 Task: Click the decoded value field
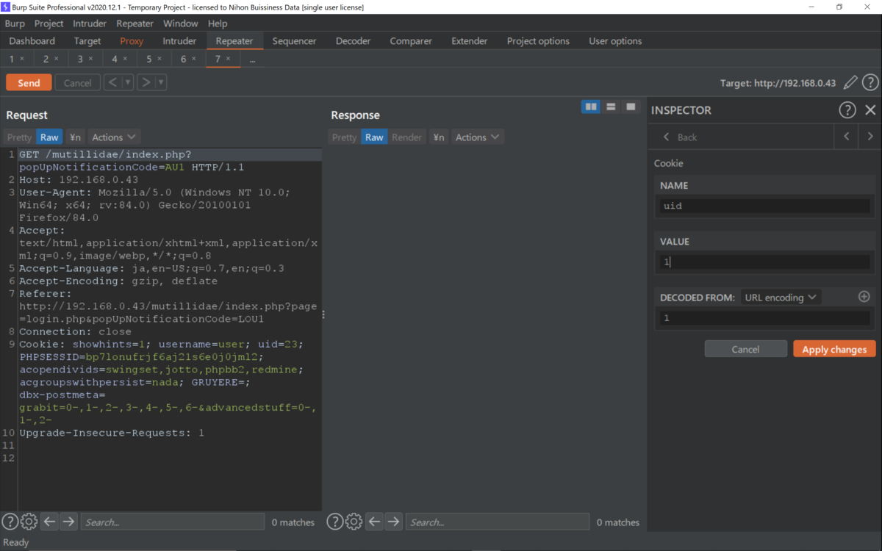764,318
